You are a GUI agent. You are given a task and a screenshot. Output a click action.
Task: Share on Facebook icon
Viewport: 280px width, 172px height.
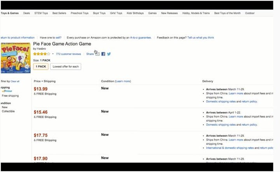tap(103, 54)
